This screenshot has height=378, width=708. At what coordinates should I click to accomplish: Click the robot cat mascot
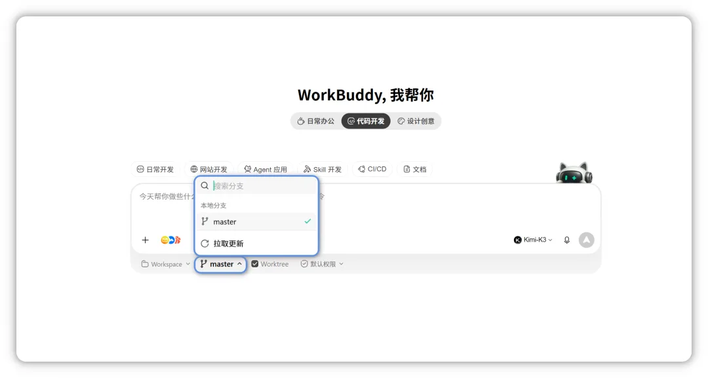point(574,172)
